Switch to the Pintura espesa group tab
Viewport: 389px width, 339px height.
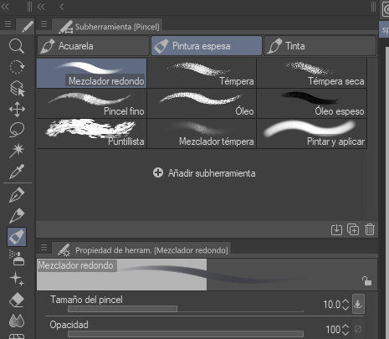coord(207,46)
